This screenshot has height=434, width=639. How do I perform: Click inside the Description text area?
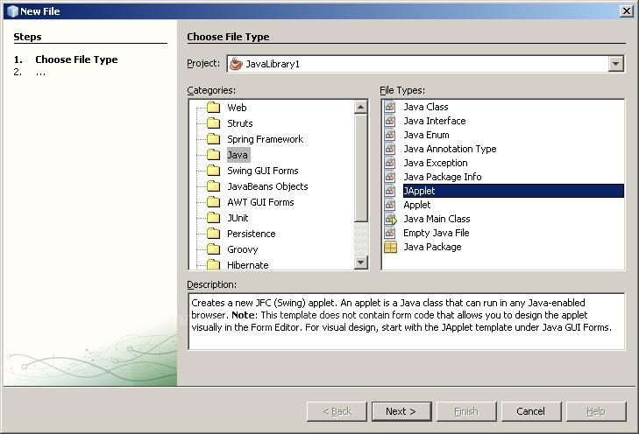(407, 321)
